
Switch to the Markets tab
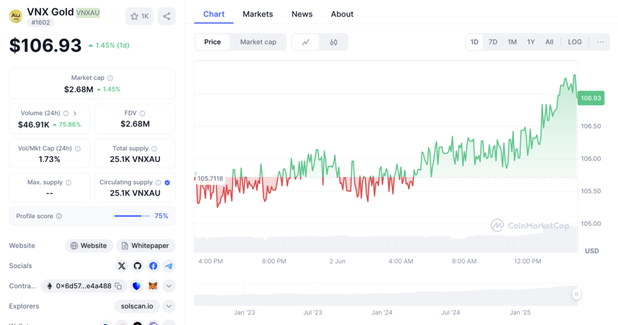(258, 14)
